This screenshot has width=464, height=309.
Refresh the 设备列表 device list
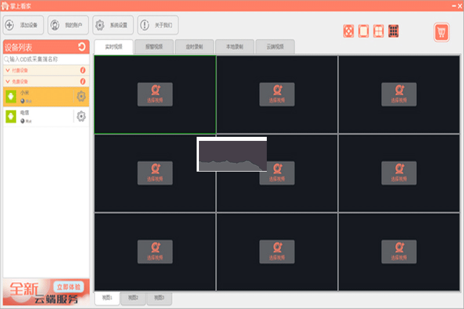(x=82, y=47)
